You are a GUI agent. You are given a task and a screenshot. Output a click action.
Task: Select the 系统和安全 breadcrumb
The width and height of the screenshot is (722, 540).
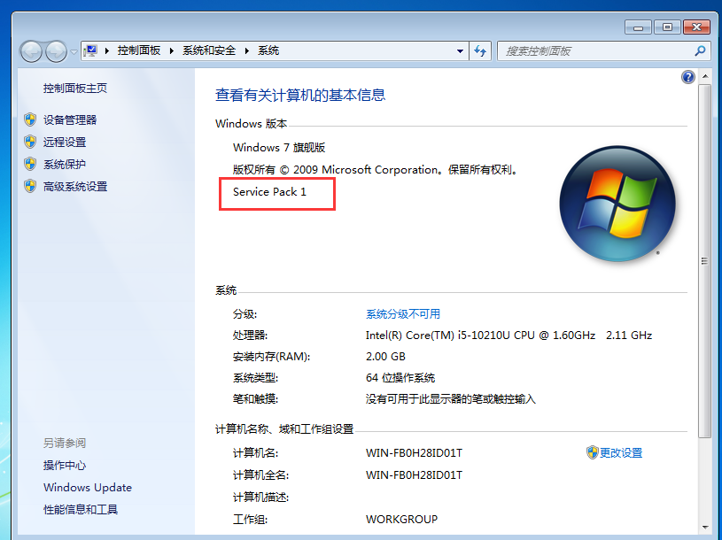[x=209, y=50]
